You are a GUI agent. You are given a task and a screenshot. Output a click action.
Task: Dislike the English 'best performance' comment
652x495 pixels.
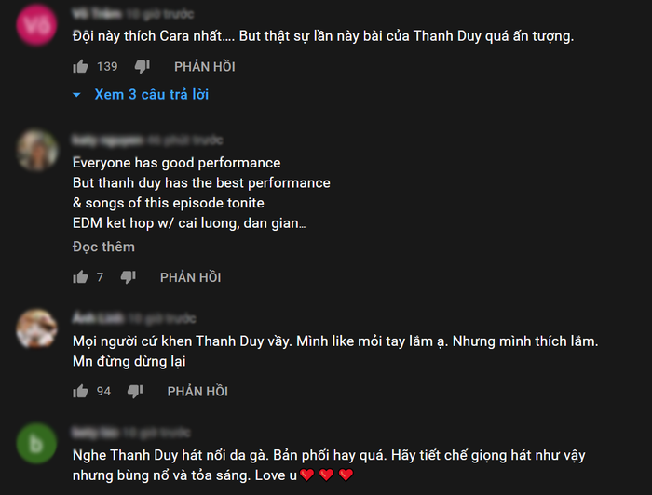click(128, 277)
